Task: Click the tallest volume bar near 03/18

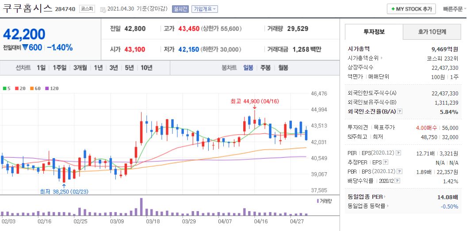Action: click(x=141, y=207)
